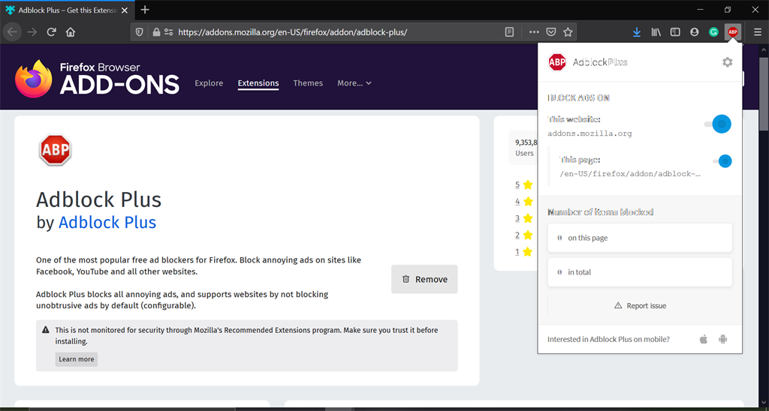Open a new tab with plus button
This screenshot has height=411, width=769.
pyautogui.click(x=145, y=10)
